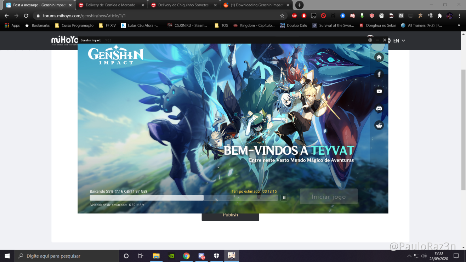Image resolution: width=466 pixels, height=262 pixels.
Task: Open the Curso Programação bookmarks folder
Action: tap(74, 25)
